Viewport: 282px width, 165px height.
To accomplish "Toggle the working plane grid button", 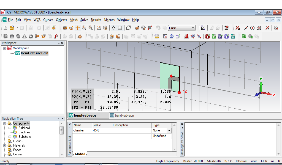I will [x=120, y=28].
